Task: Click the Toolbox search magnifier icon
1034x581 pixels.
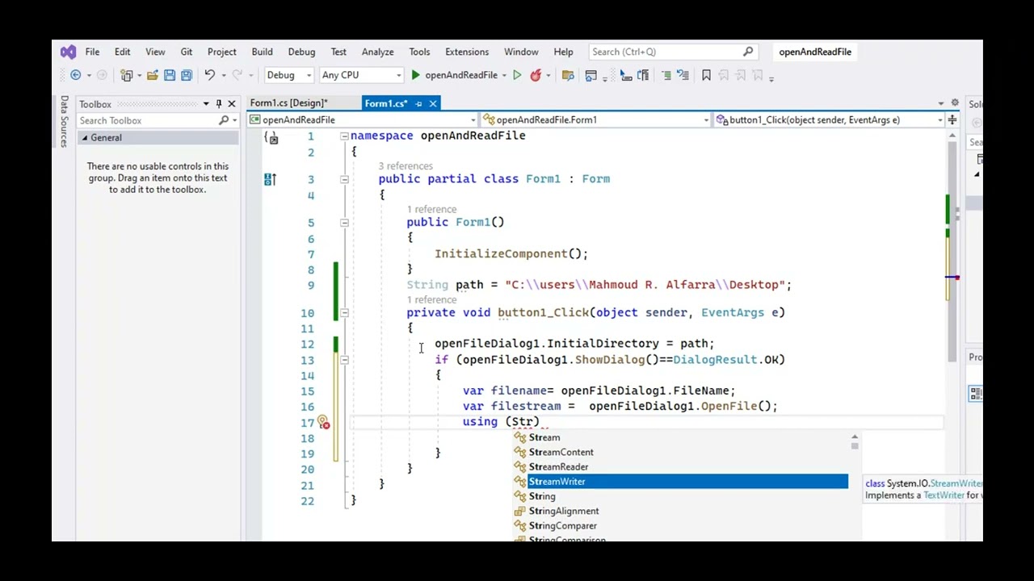Action: coord(224,120)
